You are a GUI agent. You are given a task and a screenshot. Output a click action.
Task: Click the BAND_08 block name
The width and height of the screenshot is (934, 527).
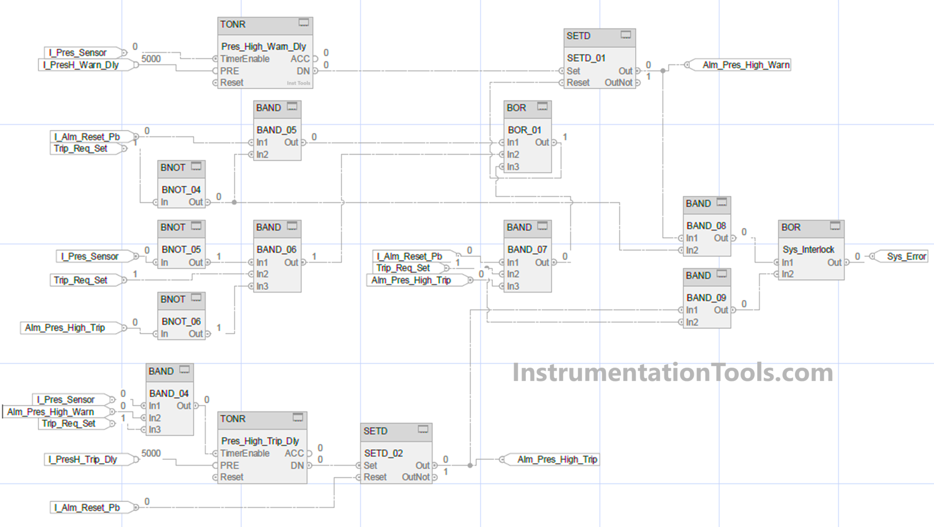[706, 226]
